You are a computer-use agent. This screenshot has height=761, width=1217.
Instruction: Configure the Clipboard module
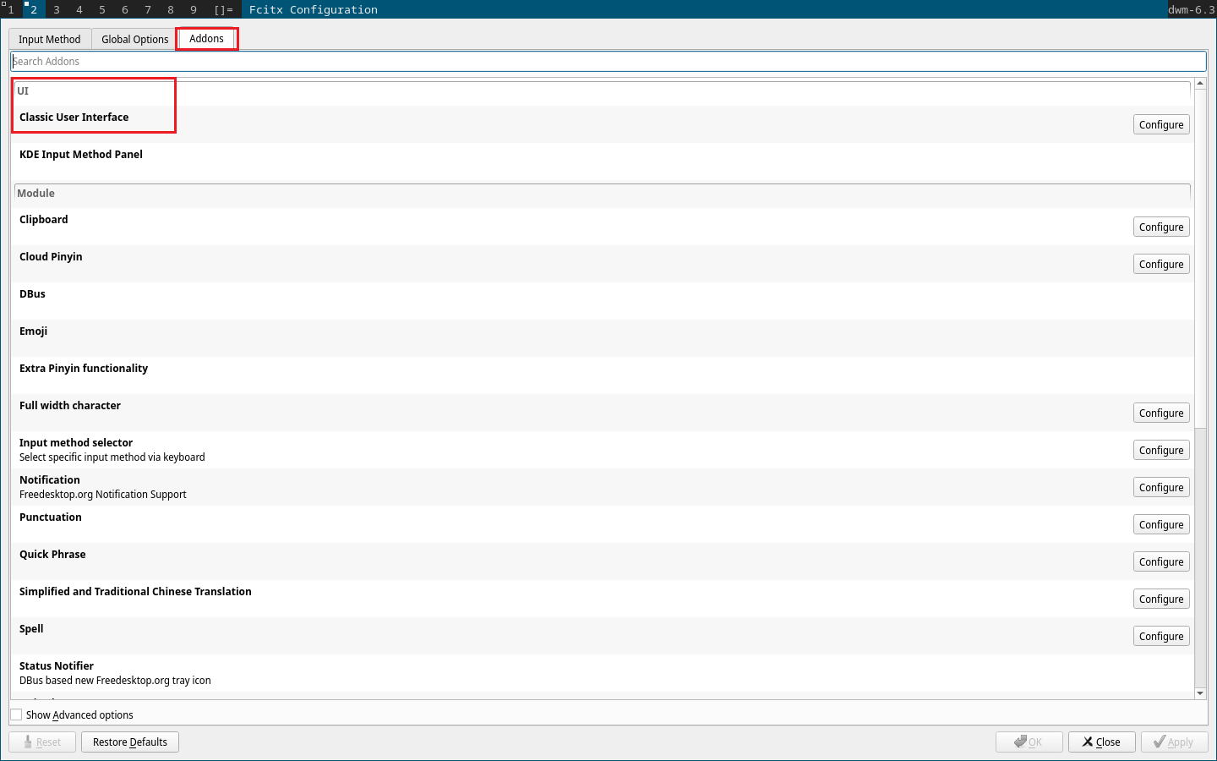[1161, 227]
